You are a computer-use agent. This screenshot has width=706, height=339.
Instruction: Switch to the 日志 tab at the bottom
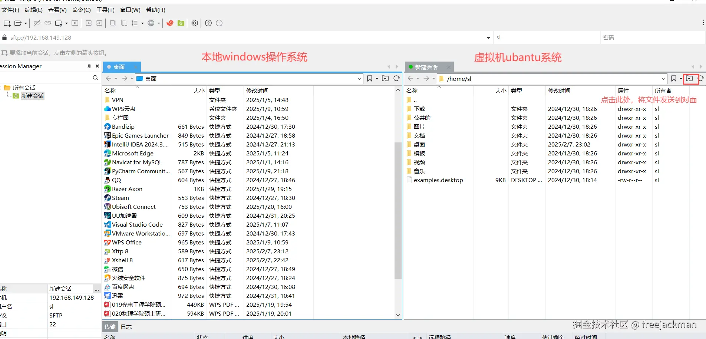point(126,327)
